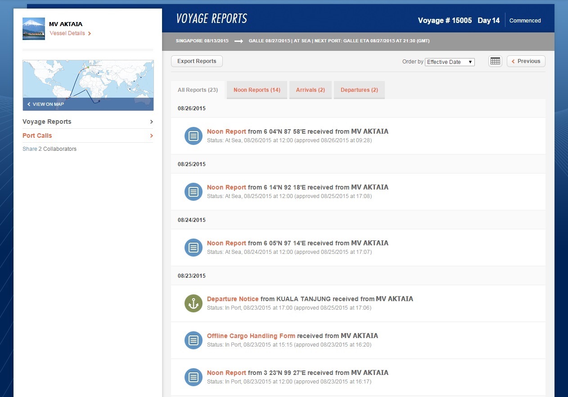Click the Noon Report icon dated 08/26/2015
This screenshot has width=568, height=397.
coord(193,136)
